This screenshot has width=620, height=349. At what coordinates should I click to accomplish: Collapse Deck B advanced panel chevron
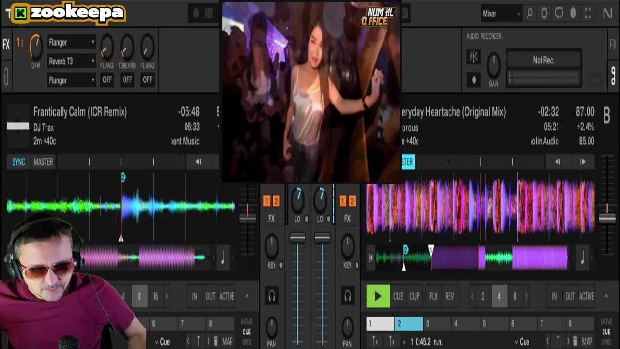(x=606, y=296)
